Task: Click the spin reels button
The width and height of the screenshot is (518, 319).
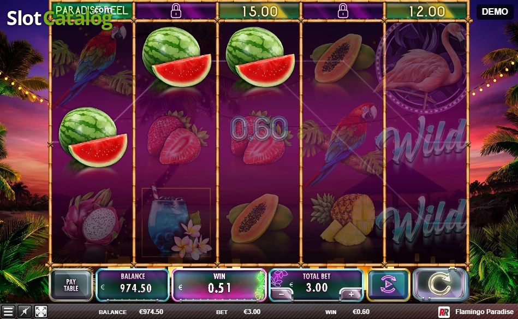Action: click(440, 285)
